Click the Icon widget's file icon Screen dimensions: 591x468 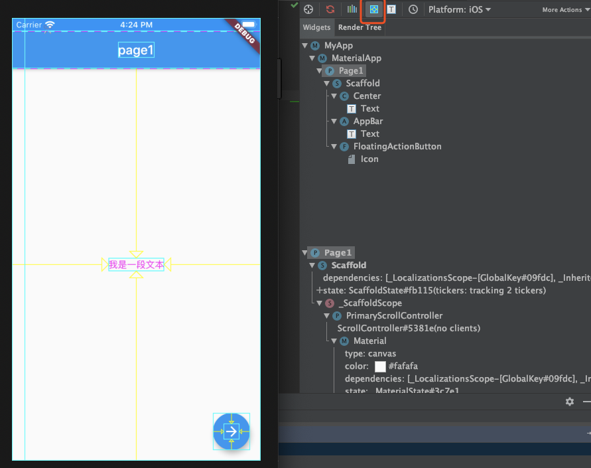coord(352,159)
